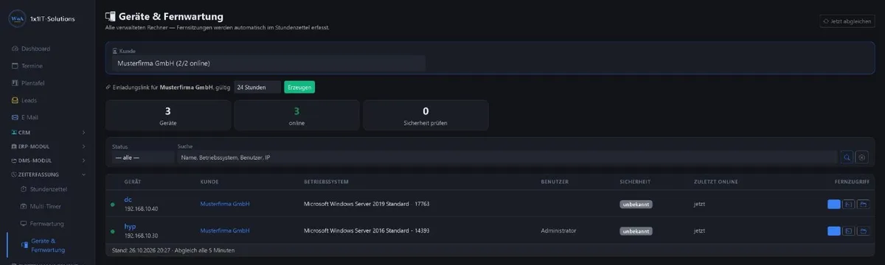This screenshot has height=265, width=885.
Task: Click the Jetzt abgleichen button
Action: (847, 21)
